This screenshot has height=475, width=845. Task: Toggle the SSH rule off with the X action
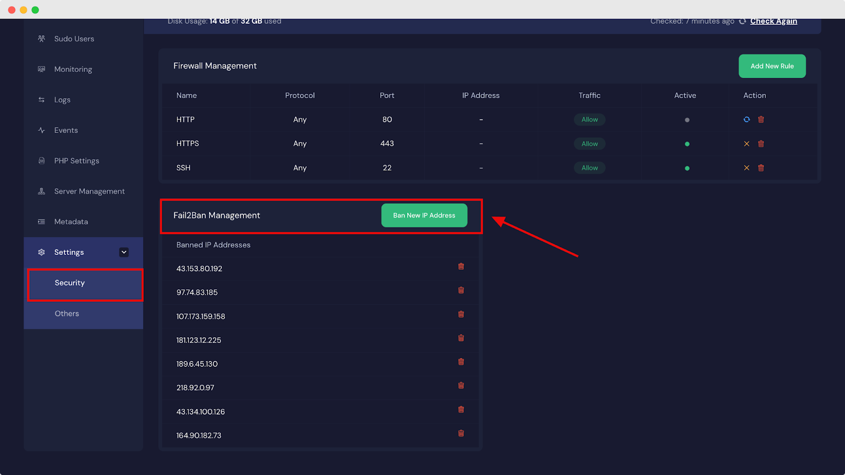(746, 167)
